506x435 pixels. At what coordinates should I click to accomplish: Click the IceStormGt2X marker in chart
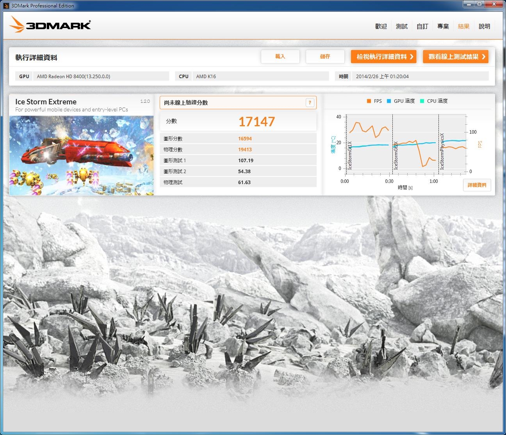(396, 155)
